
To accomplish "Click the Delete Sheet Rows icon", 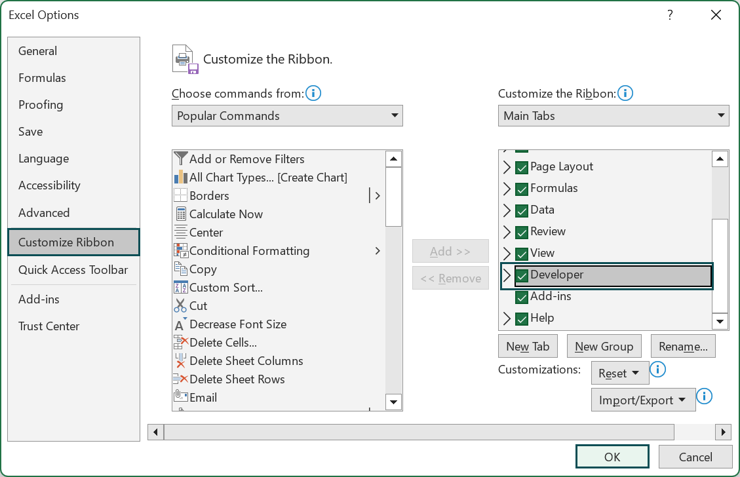I will [181, 379].
